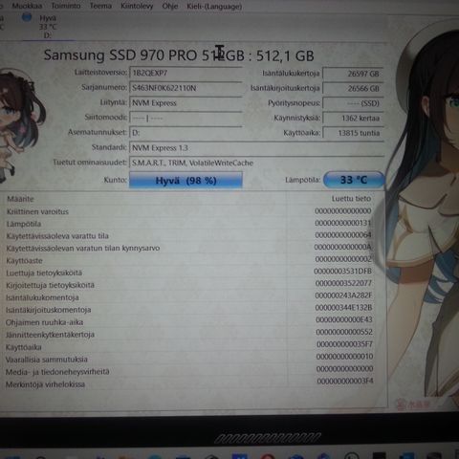
Task: Click the raw value 0000003522077
Action: (343, 283)
